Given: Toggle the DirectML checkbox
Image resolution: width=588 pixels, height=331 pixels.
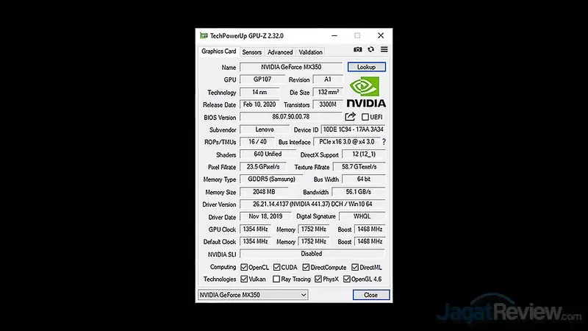Looking at the screenshot, I should coord(355,267).
